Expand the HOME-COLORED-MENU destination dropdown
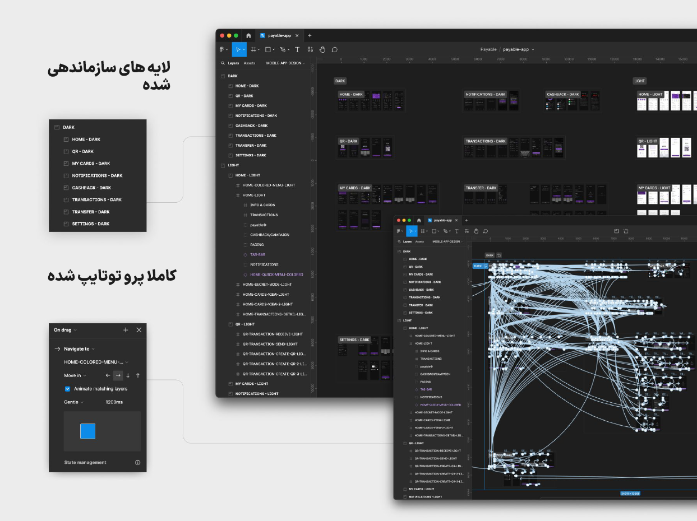This screenshot has width=697, height=521. click(96, 362)
